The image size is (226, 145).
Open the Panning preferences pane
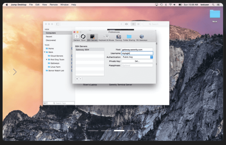(x=119, y=38)
